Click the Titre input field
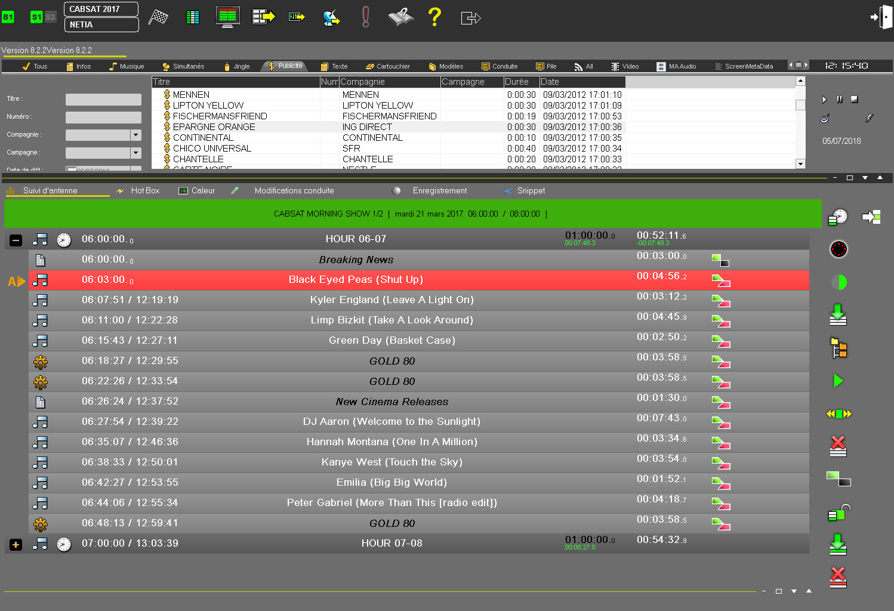The image size is (894, 611). click(103, 99)
